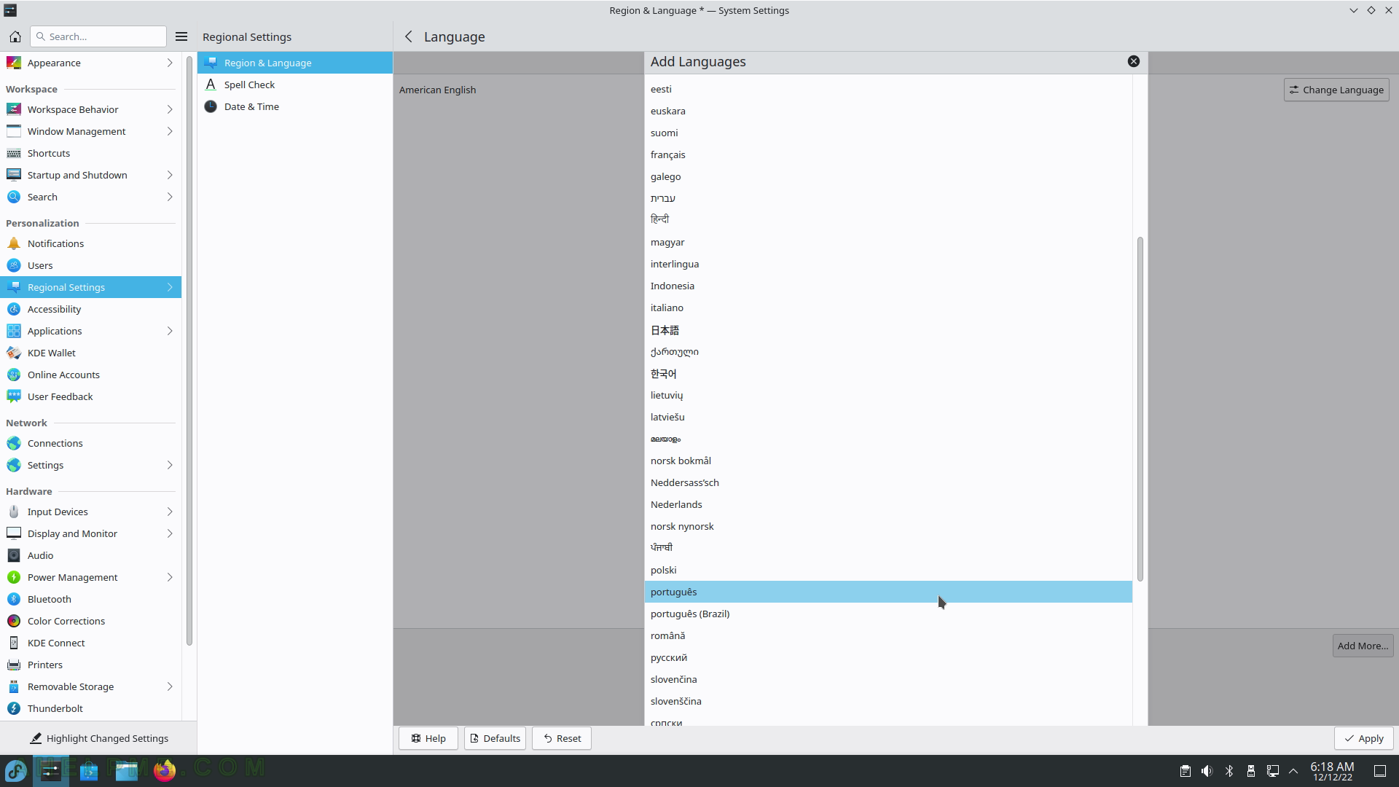Select polski in language list
This screenshot has width=1399, height=787.
[x=888, y=570]
